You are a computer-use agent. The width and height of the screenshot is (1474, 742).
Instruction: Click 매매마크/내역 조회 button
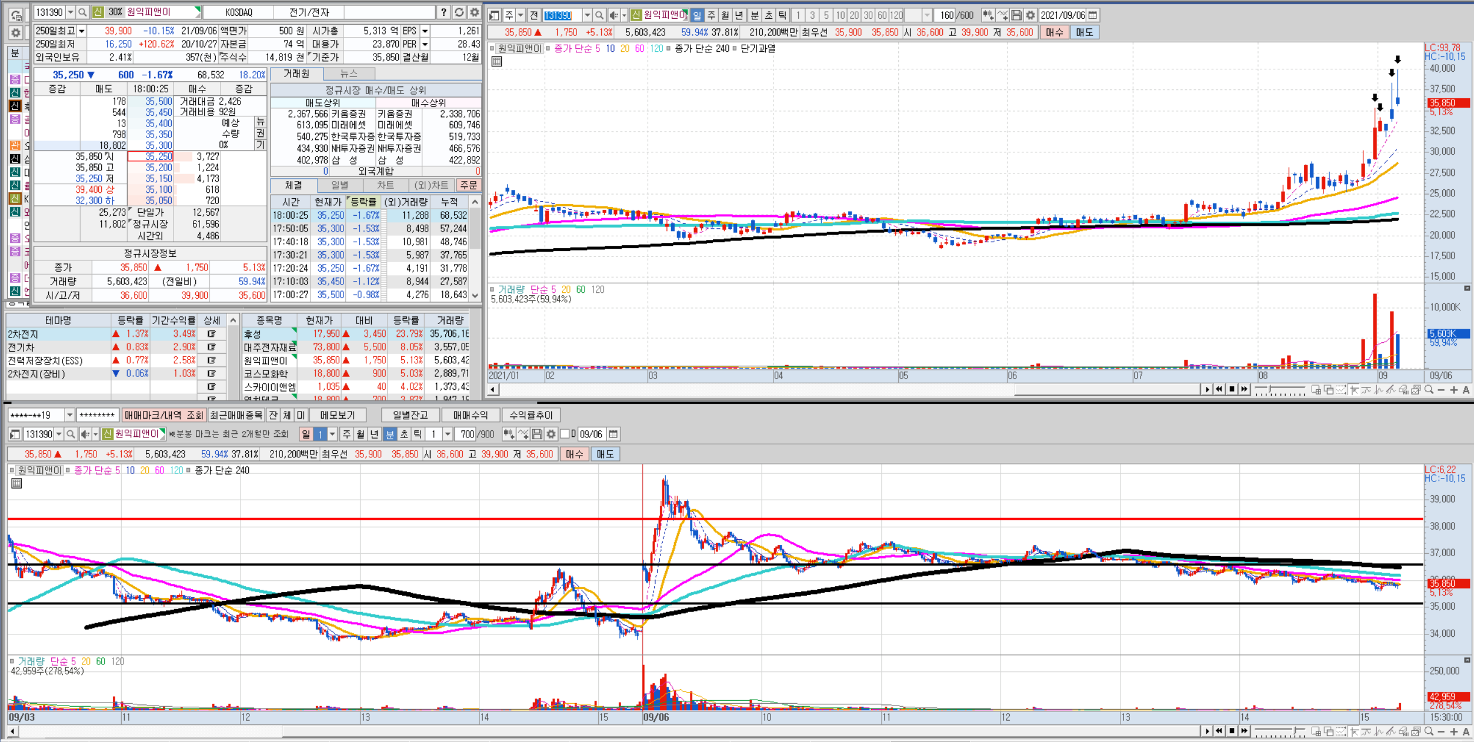click(x=164, y=415)
